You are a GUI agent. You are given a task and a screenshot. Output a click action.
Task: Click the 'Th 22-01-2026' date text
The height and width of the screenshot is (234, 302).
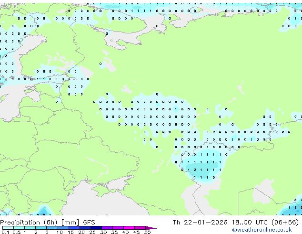(200, 223)
